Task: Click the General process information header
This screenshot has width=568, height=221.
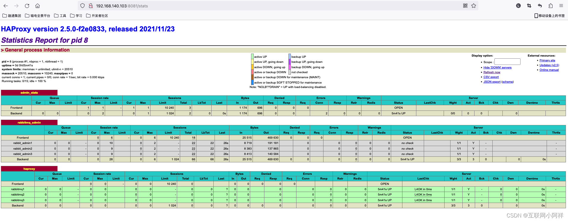Action: coord(35,50)
